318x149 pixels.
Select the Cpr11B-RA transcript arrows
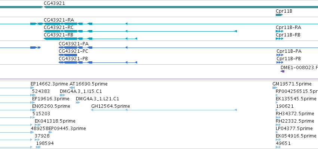[x=280, y=31]
